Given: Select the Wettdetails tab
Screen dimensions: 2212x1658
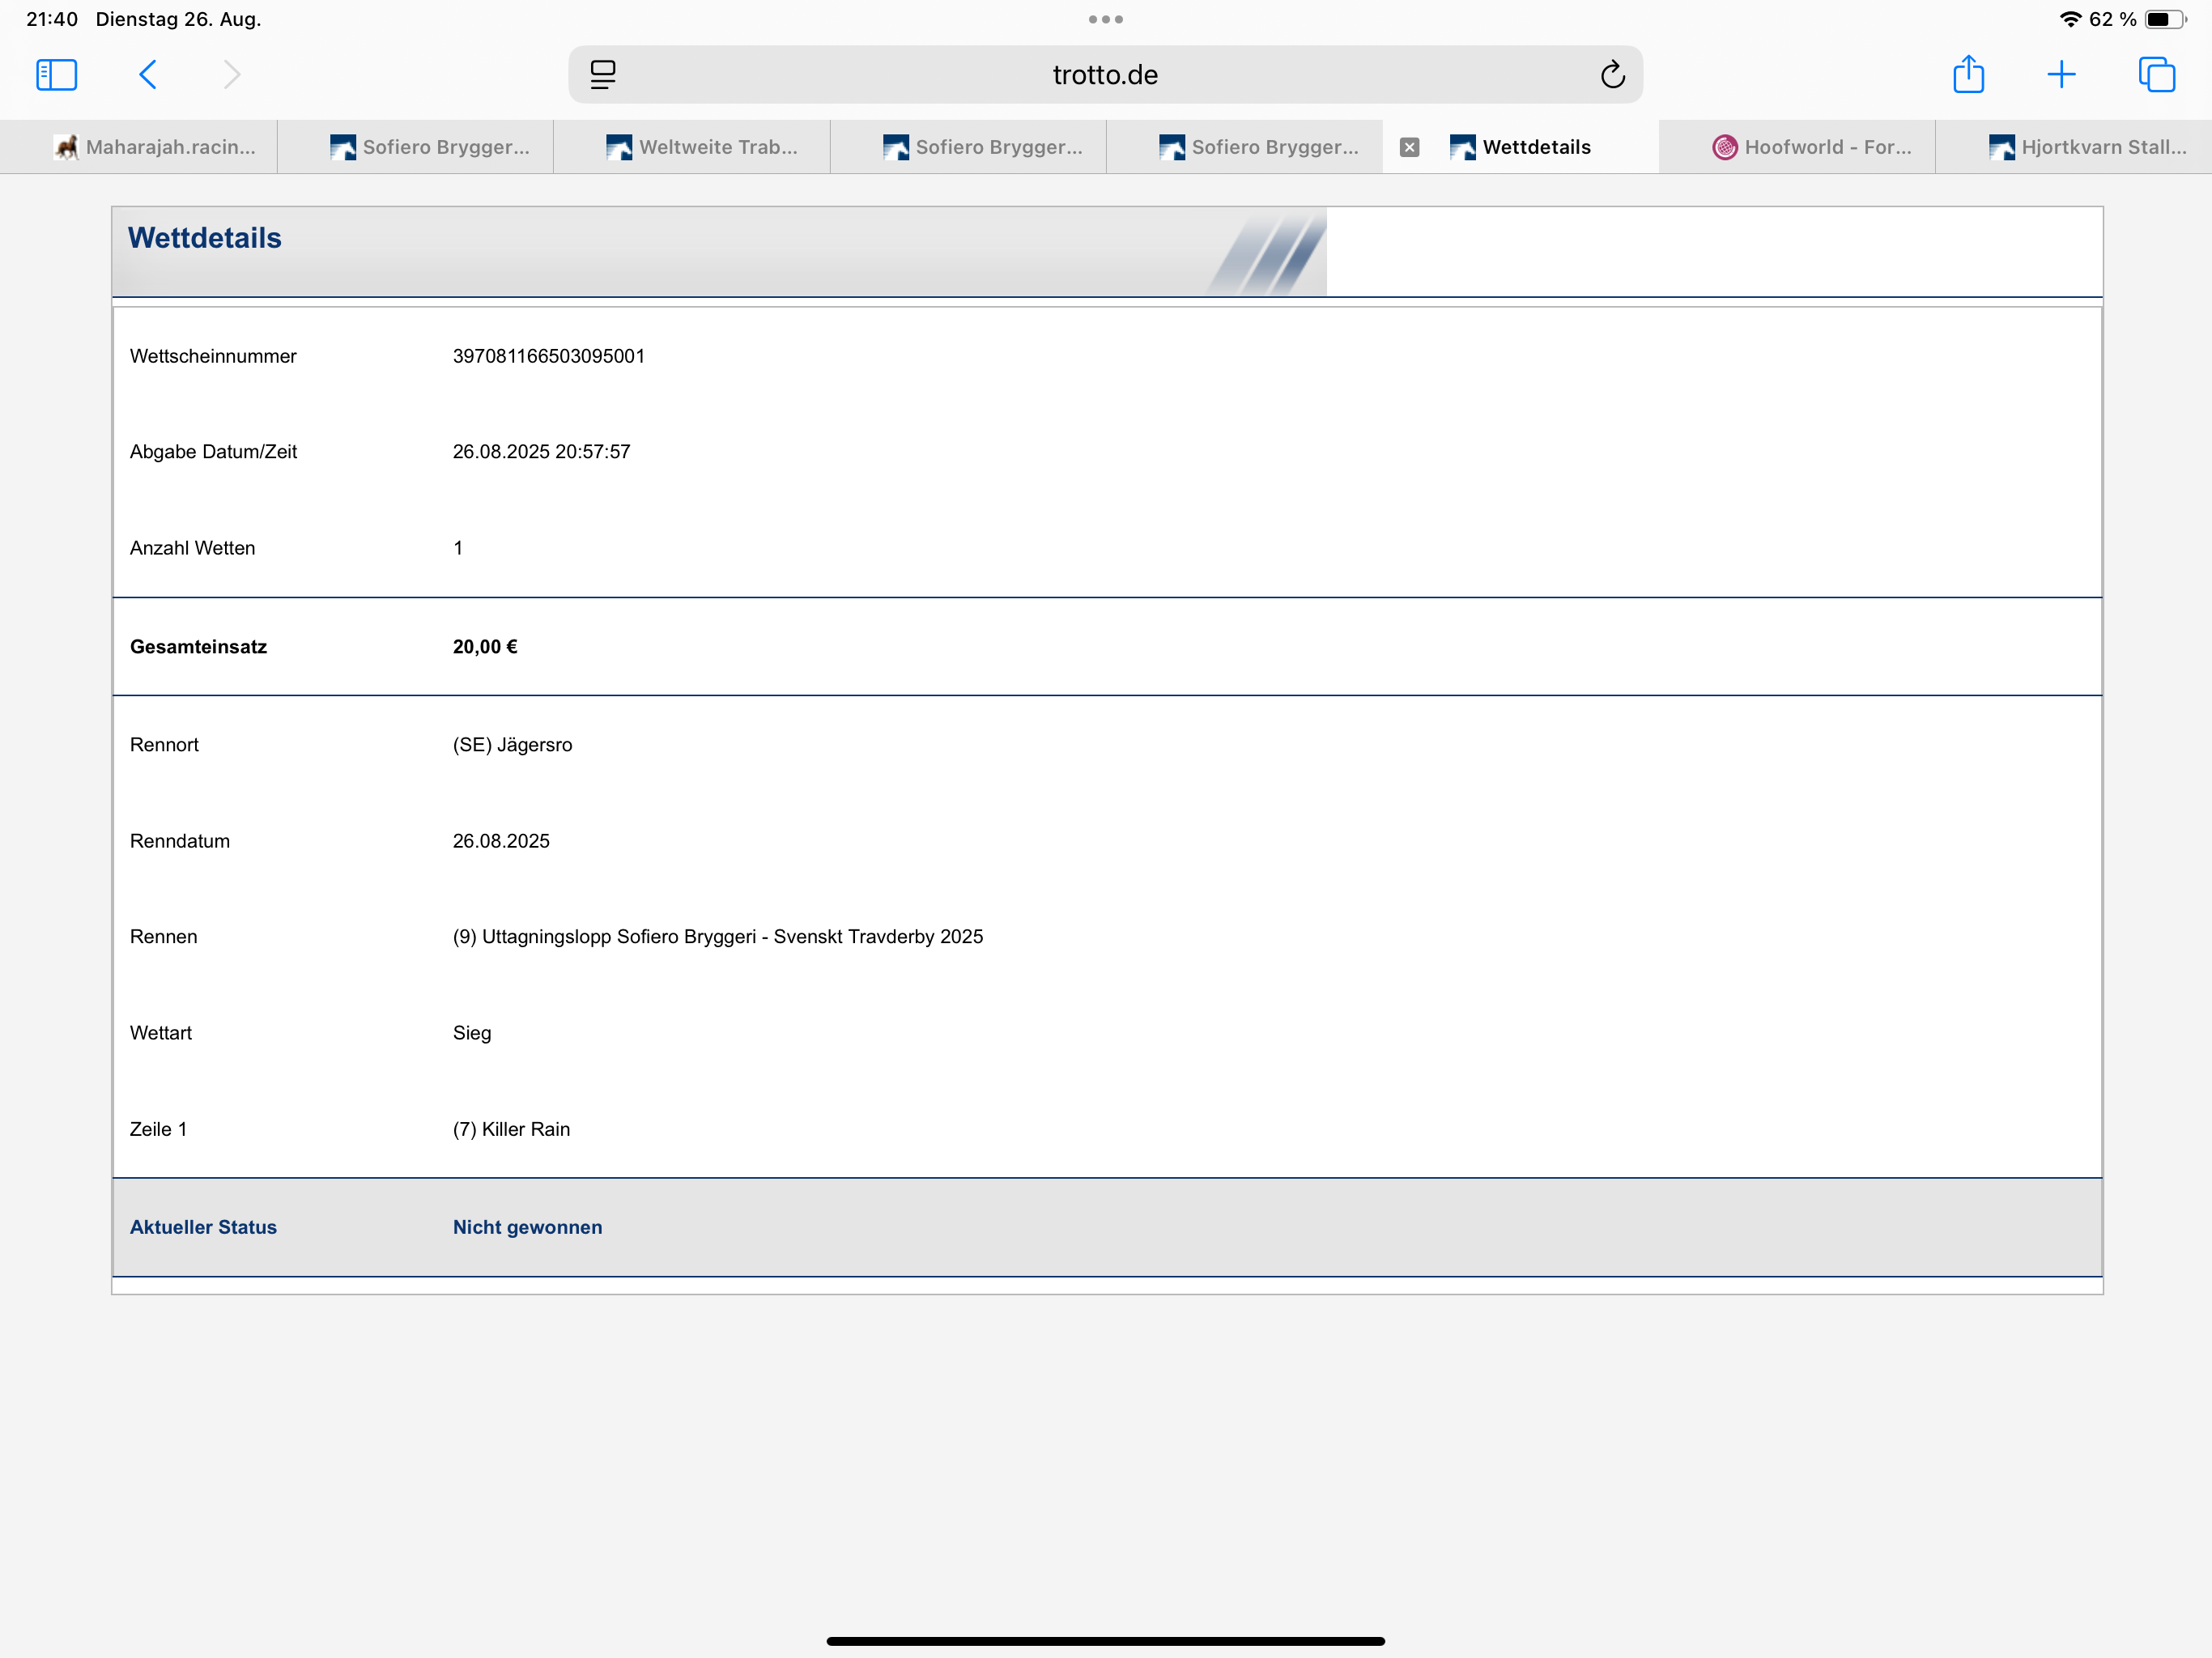Looking at the screenshot, I should [1520, 147].
